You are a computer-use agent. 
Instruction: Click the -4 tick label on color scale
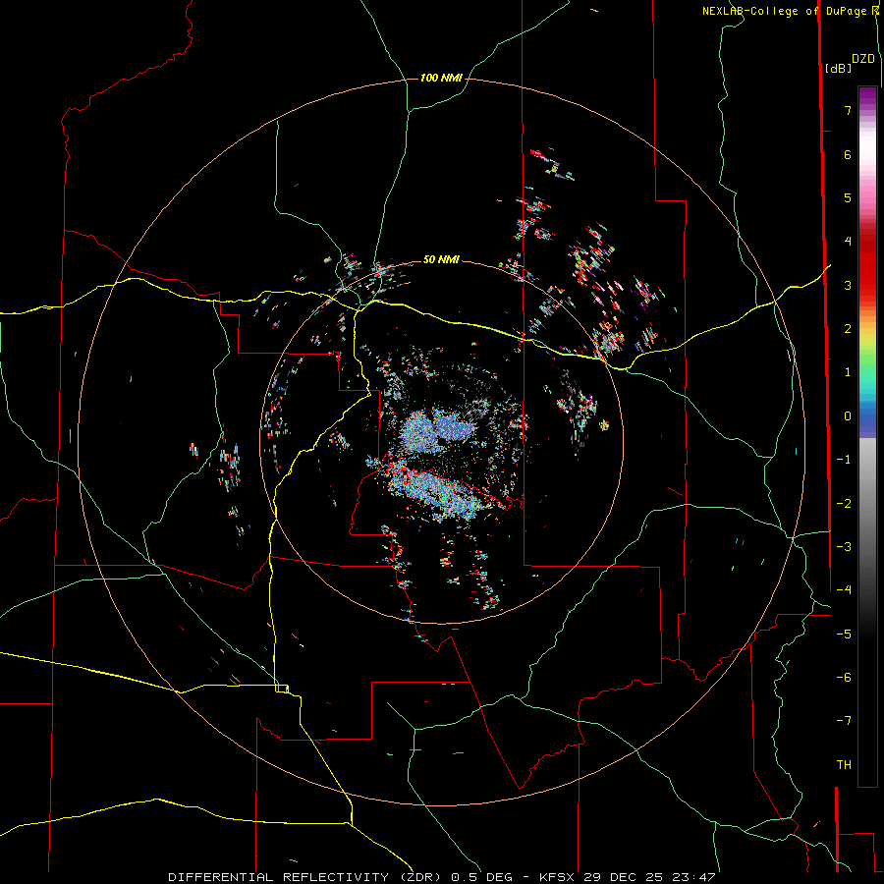coord(844,590)
